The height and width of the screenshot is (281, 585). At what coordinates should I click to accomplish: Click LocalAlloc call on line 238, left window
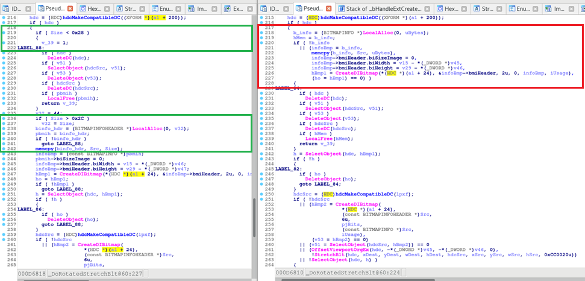[146, 128]
